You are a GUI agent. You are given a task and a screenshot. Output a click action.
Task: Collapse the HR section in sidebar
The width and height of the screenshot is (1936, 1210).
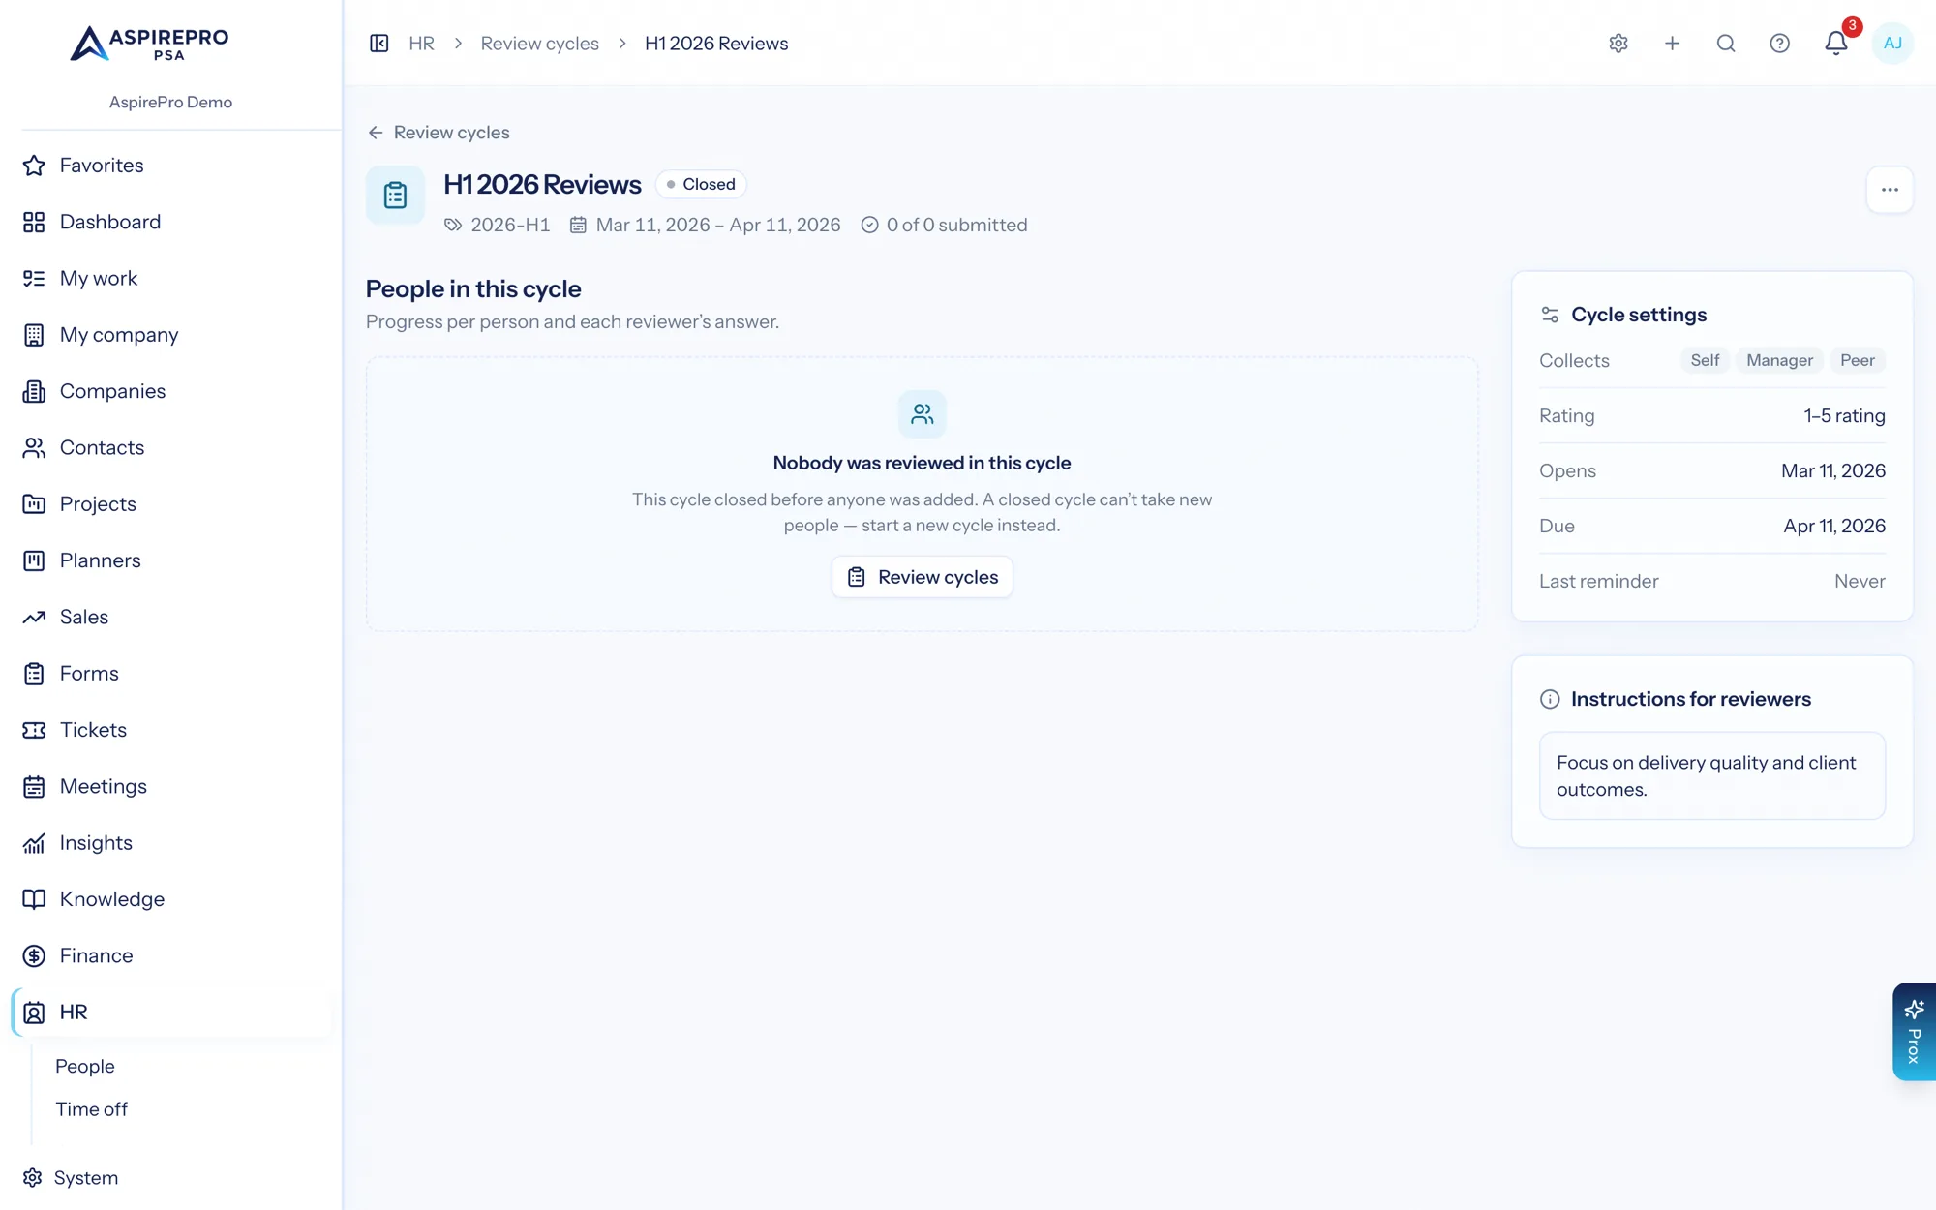click(170, 1013)
